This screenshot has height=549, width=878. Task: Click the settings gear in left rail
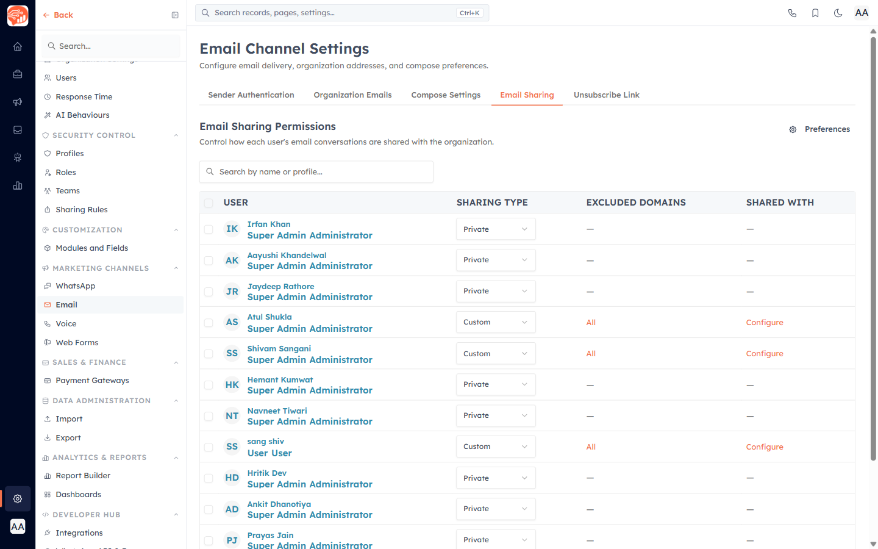pyautogui.click(x=18, y=499)
